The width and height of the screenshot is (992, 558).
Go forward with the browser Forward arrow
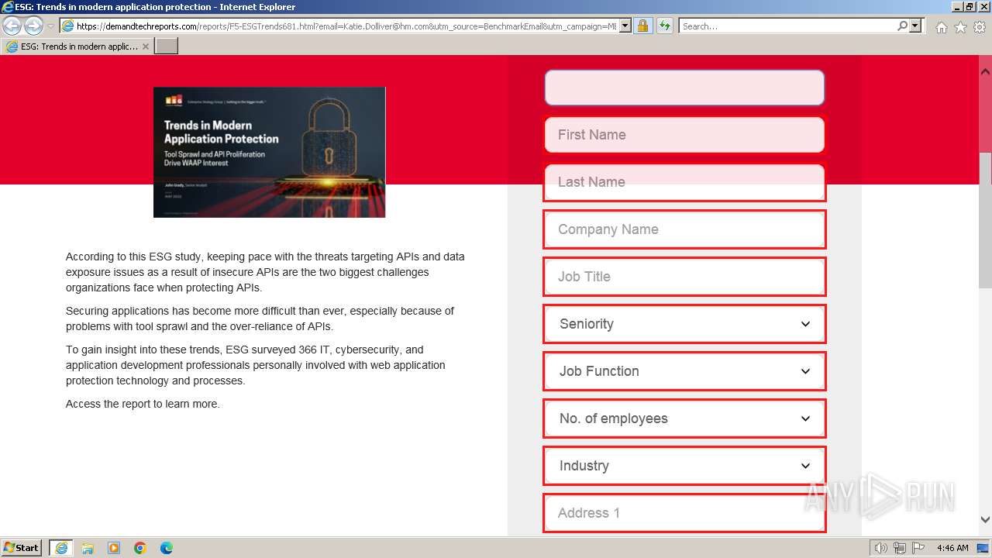[x=33, y=26]
